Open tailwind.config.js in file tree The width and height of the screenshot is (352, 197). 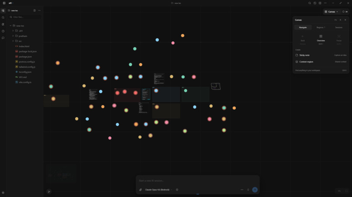(x=27, y=67)
